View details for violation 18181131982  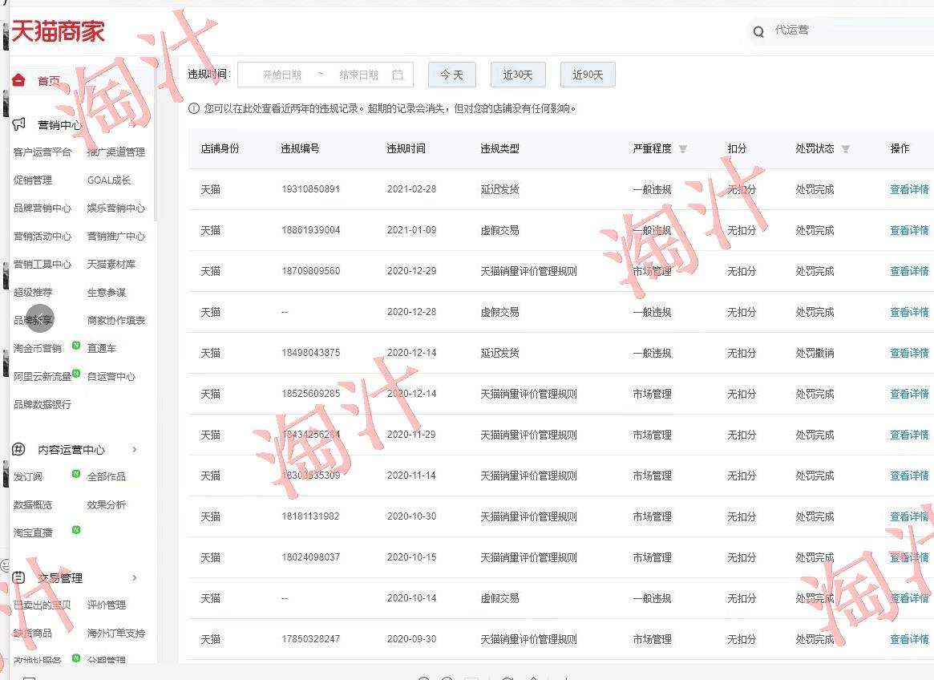click(x=909, y=516)
